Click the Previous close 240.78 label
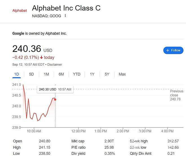The height and width of the screenshot is (159, 186). point(177,95)
